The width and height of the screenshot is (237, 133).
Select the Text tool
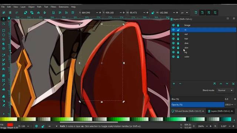tap(3, 69)
